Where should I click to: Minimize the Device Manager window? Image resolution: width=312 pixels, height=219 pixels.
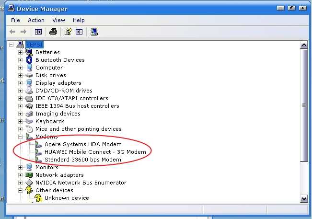pyautogui.click(x=280, y=8)
